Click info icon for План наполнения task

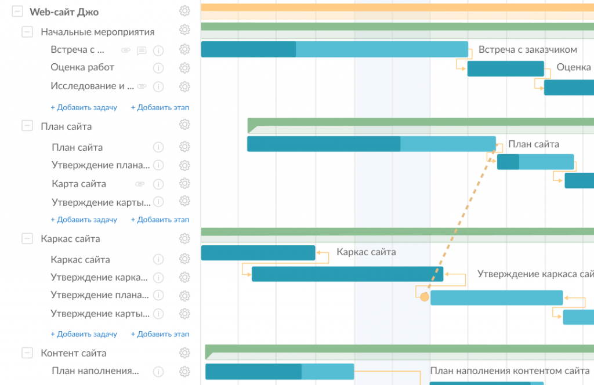coord(158,372)
